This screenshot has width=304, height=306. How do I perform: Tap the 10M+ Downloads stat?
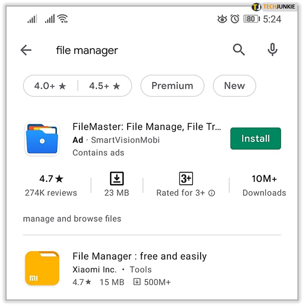pyautogui.click(x=264, y=185)
